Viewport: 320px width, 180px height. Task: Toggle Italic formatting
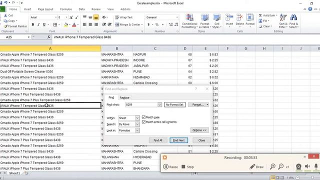38,24
